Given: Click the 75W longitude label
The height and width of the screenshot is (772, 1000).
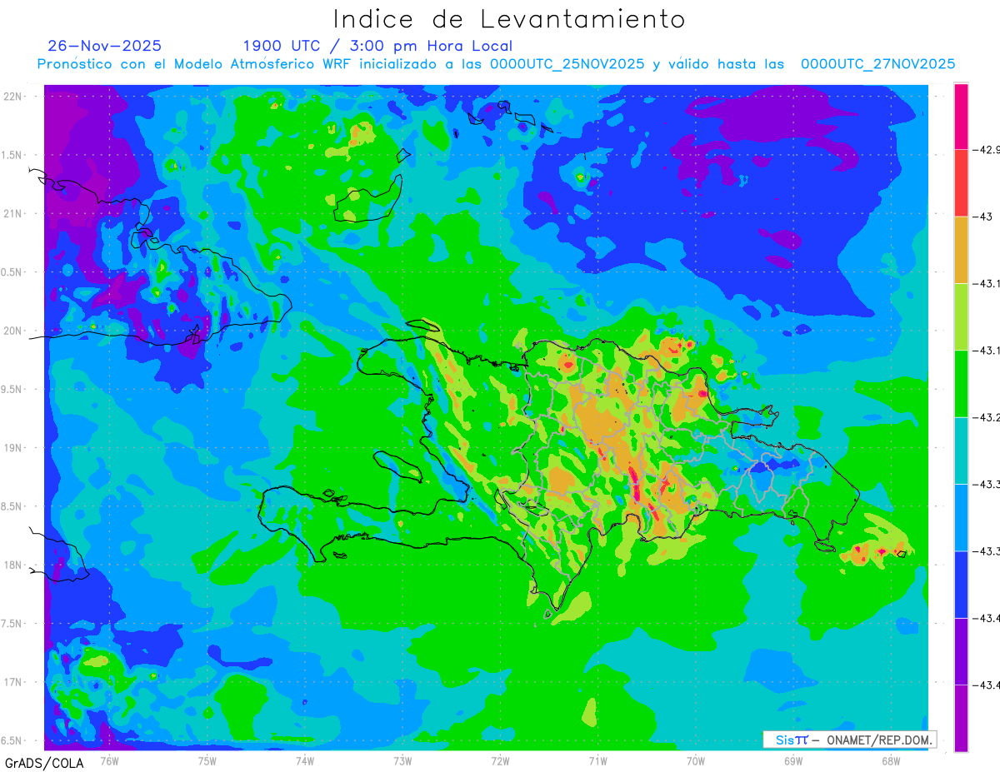Looking at the screenshot, I should 207,760.
